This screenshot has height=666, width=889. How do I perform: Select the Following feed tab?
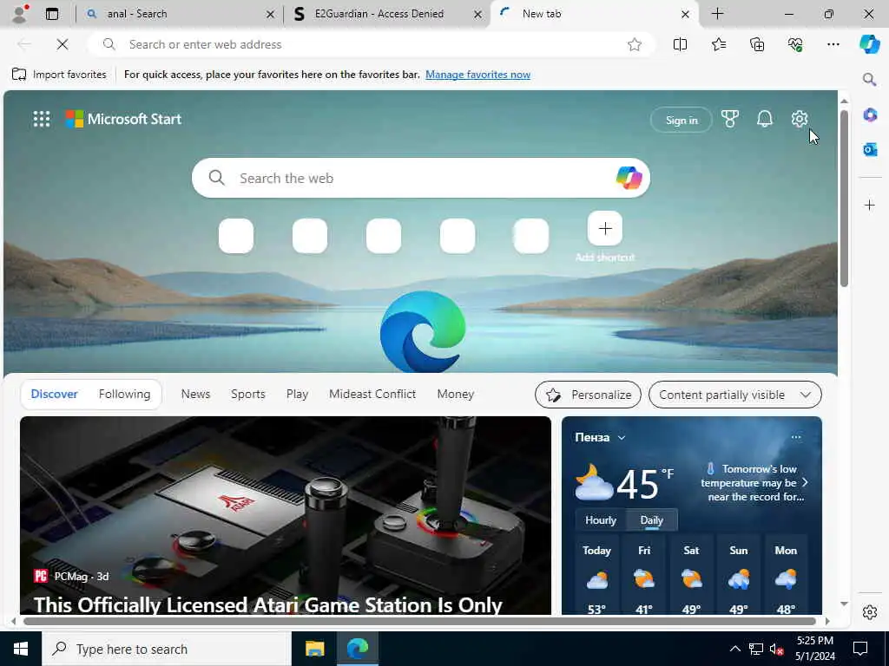tap(125, 395)
